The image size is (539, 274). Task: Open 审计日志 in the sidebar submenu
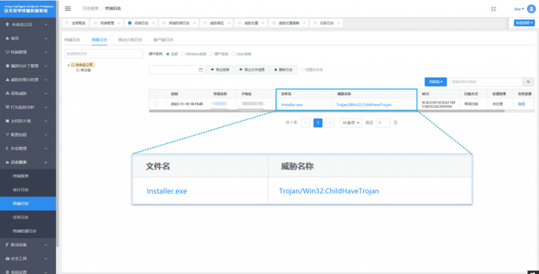[21, 189]
